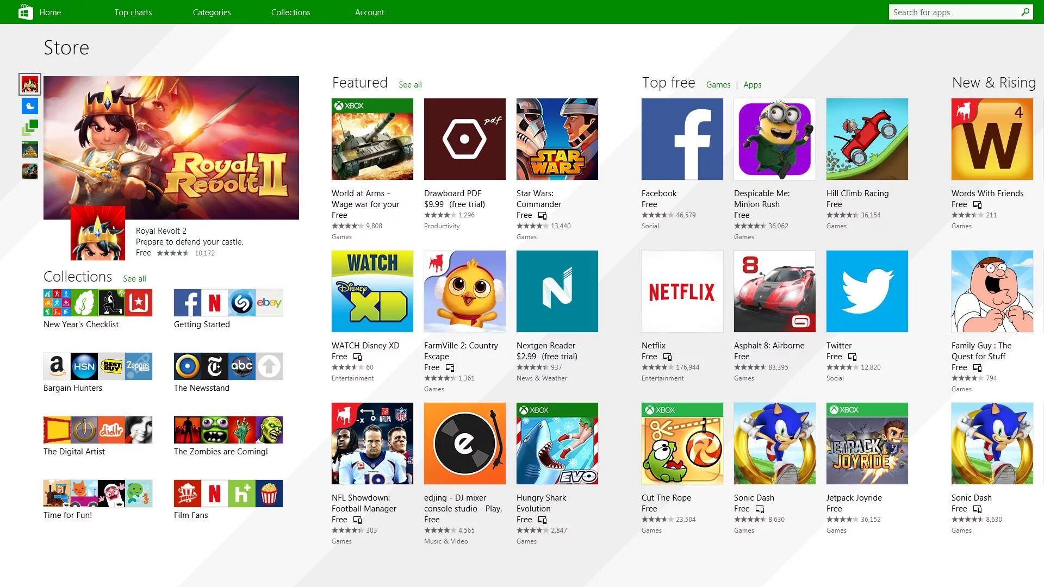Open the Categories menu item
This screenshot has width=1044, height=587.
click(211, 11)
